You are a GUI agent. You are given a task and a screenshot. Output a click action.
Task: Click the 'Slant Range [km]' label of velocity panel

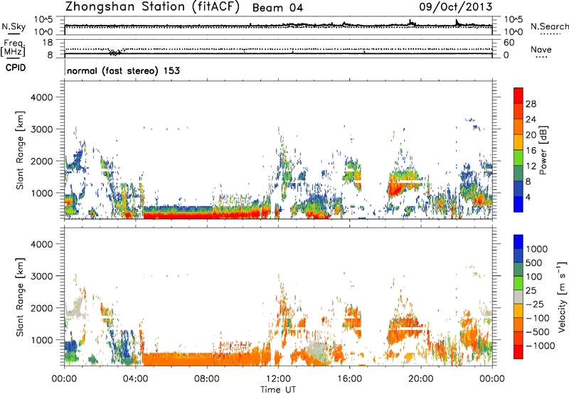[x=20, y=297]
